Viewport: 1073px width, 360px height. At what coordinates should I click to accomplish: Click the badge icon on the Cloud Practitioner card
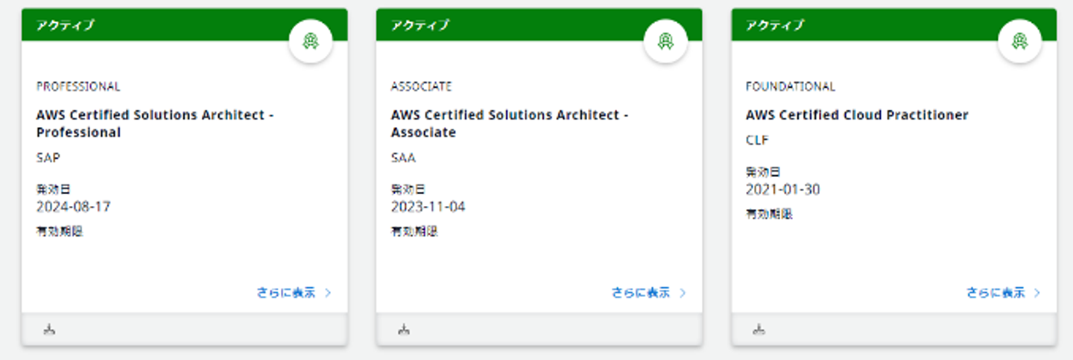(x=1019, y=42)
